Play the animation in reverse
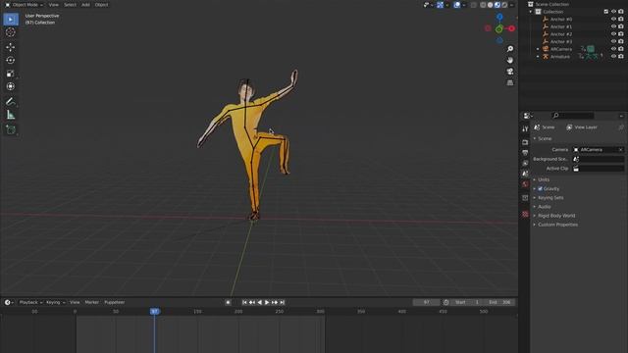628x353 pixels. (x=259, y=303)
